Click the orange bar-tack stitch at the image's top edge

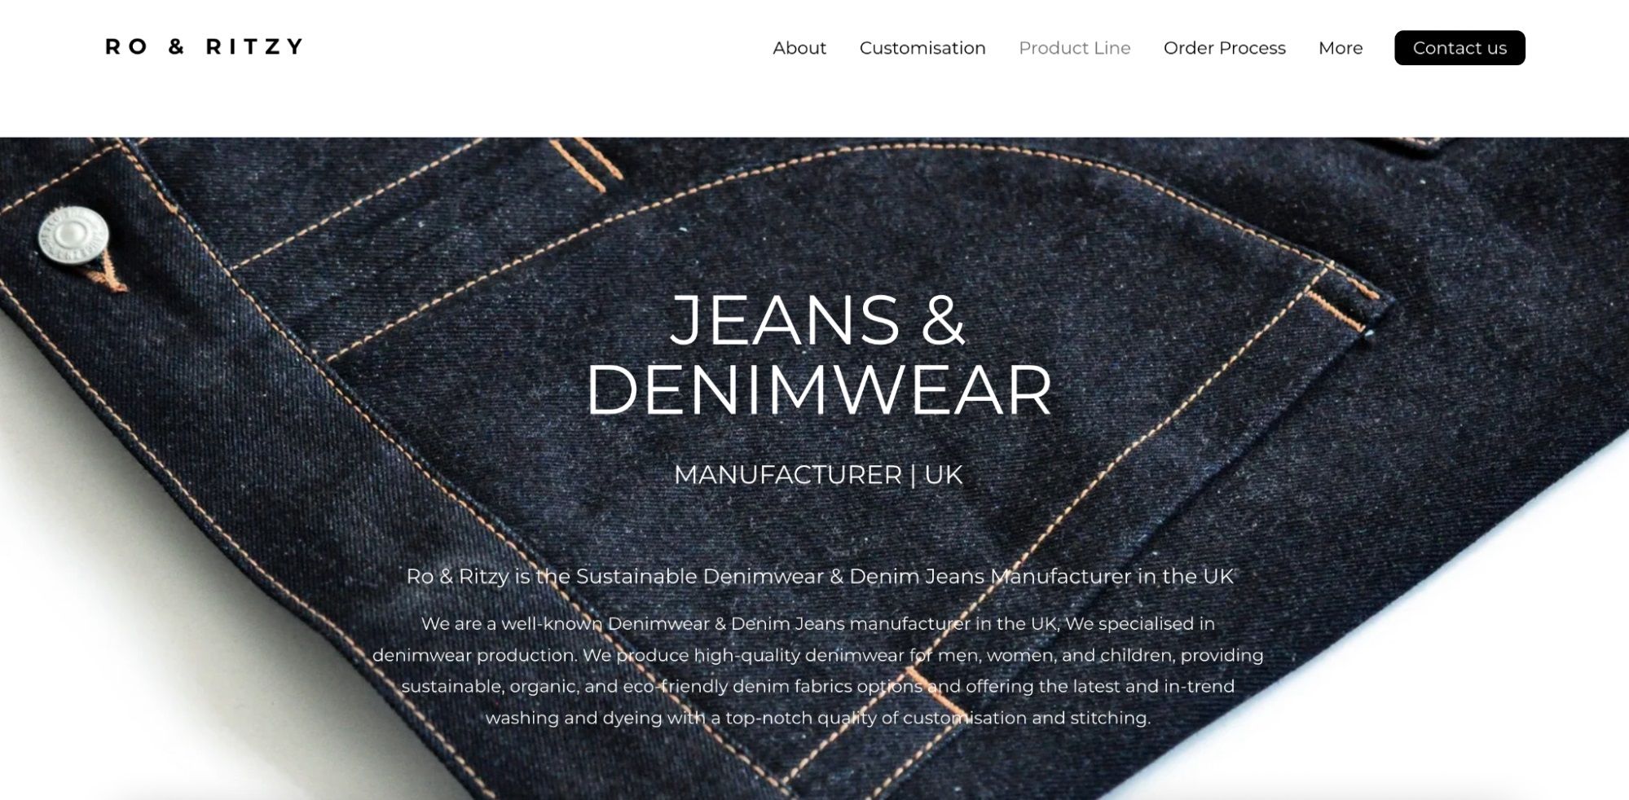click(x=585, y=164)
